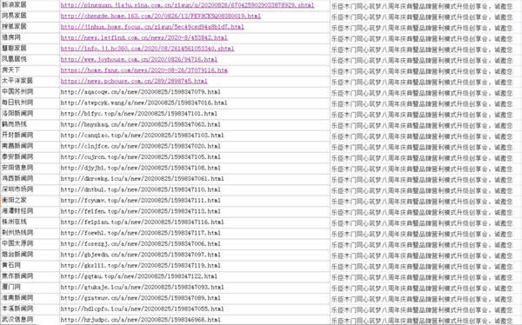The image size is (522, 325).
Task: Open the news.pchouse.com.cn hyperlink
Action: [x=134, y=81]
